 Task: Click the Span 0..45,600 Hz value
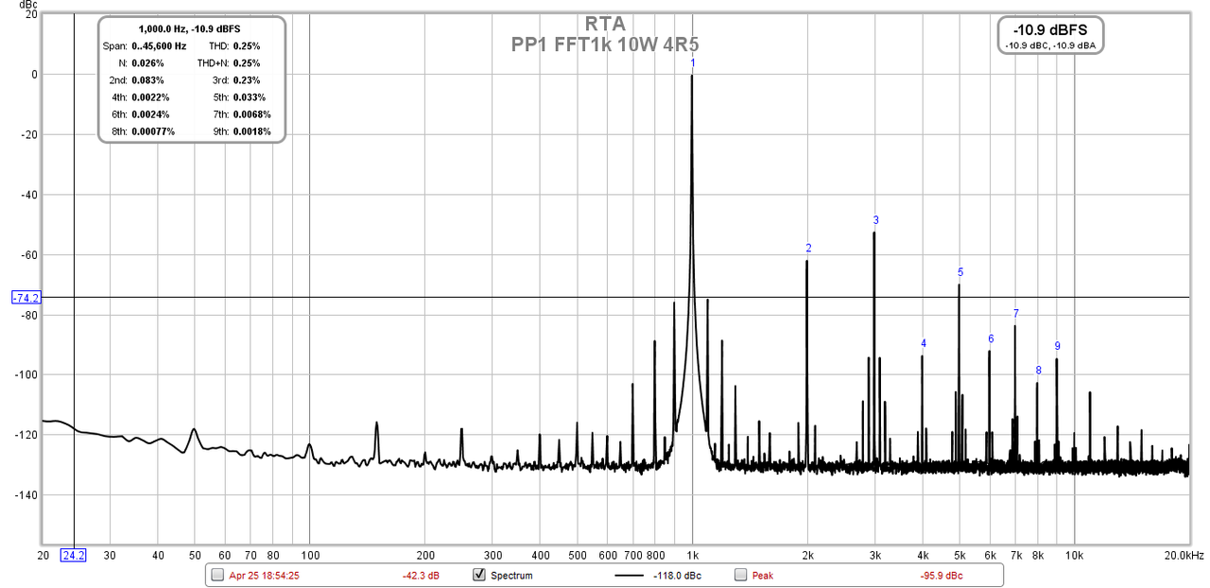[x=157, y=45]
